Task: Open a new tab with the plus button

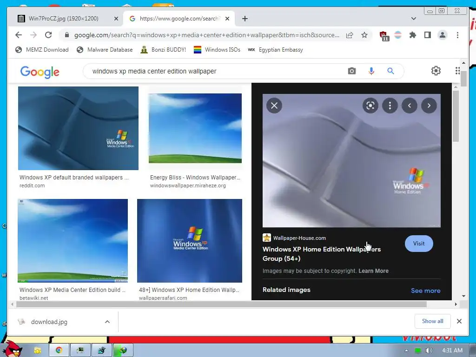Action: (245, 19)
